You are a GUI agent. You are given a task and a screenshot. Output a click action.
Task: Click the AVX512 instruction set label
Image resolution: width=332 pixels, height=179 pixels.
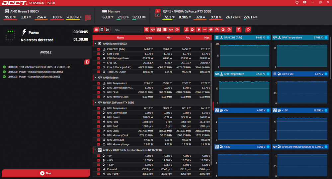point(46,52)
